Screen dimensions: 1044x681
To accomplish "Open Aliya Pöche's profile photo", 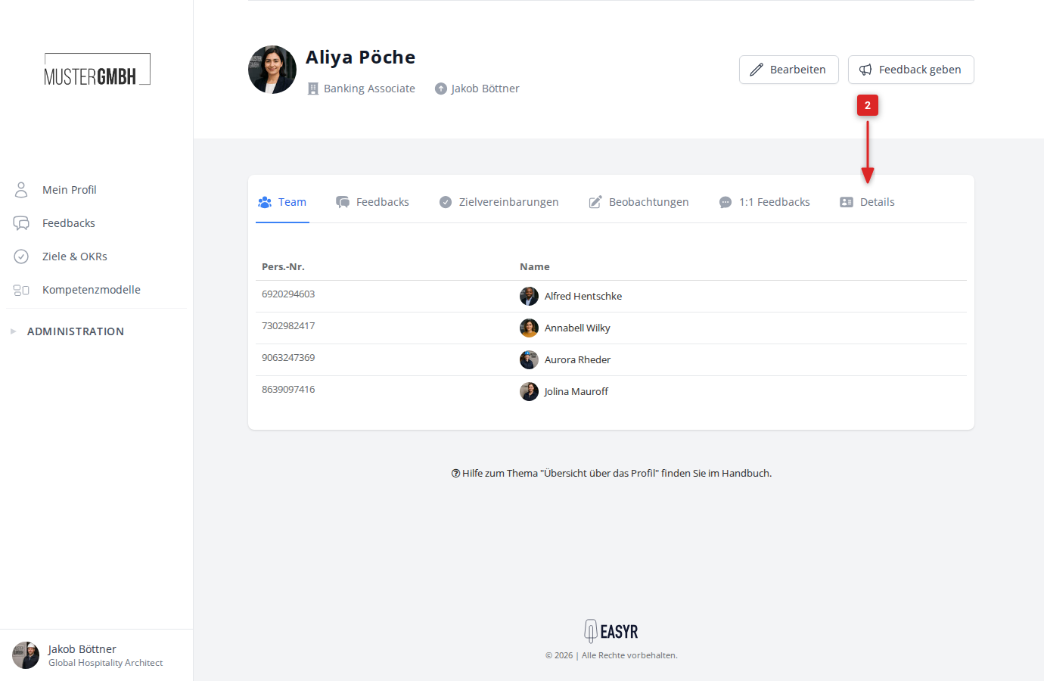I will (272, 70).
